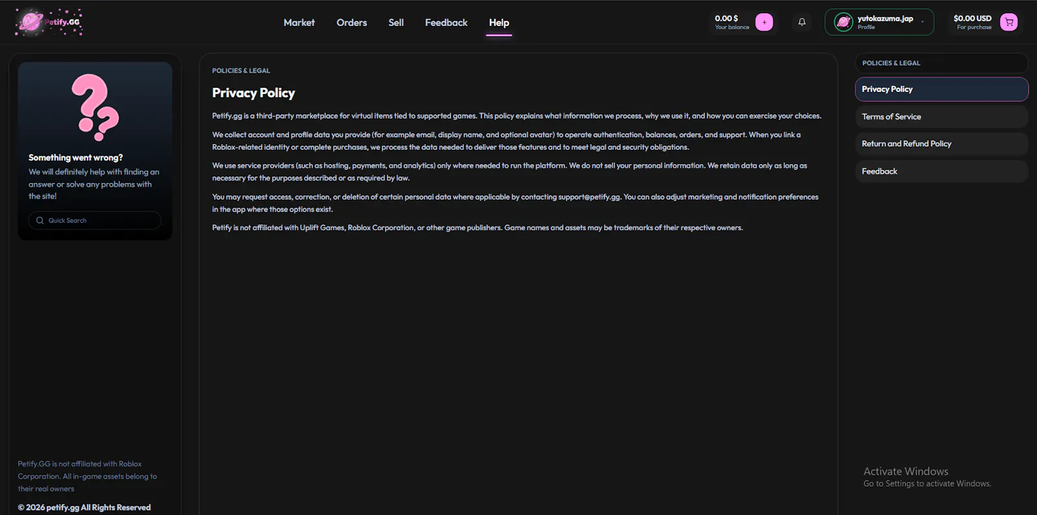Click the $0.00 USD purchase total

[x=972, y=18]
